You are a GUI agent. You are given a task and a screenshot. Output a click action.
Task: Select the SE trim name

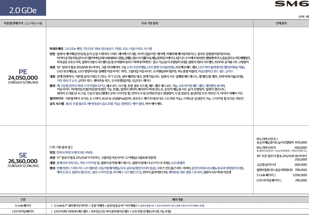point(23,155)
